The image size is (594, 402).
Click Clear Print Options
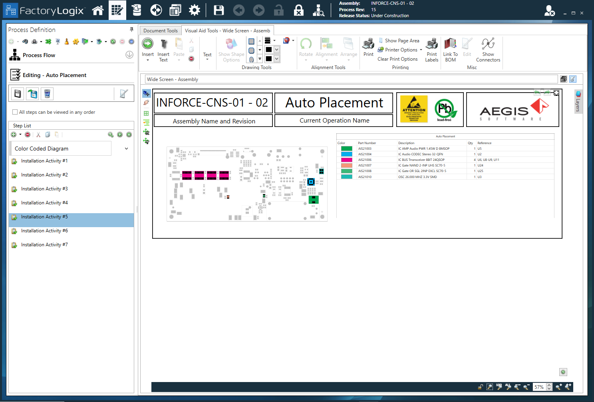click(397, 59)
